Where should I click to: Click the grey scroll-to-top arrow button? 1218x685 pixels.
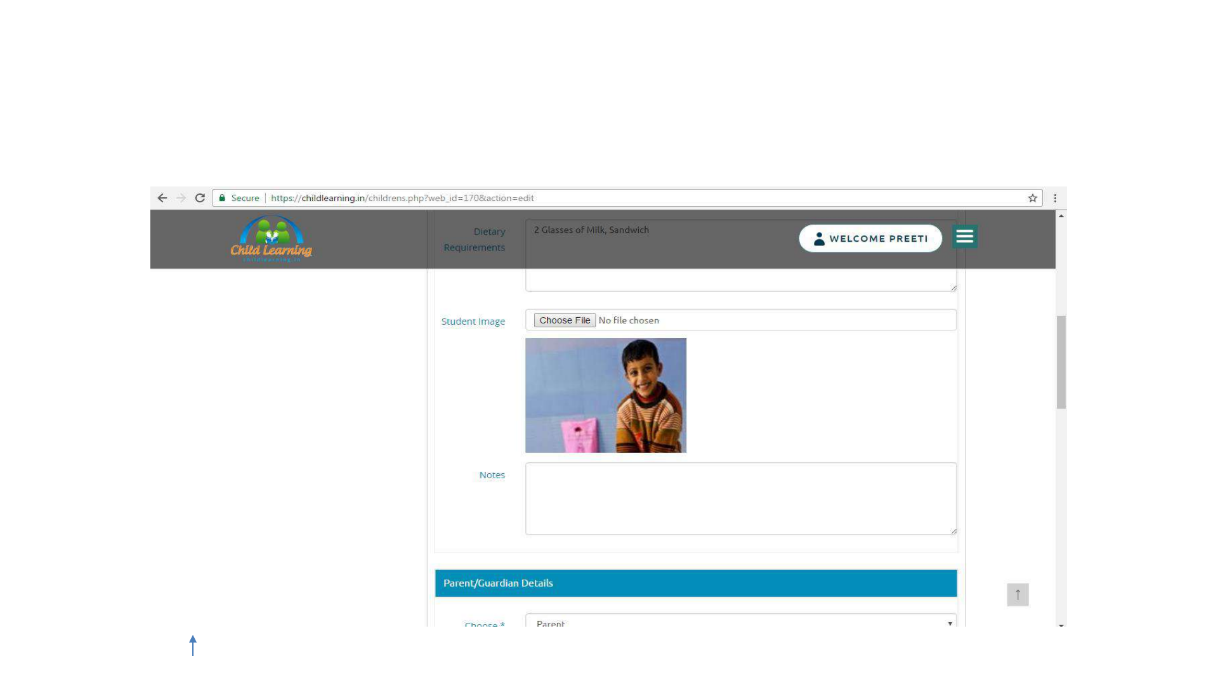[x=1018, y=594]
